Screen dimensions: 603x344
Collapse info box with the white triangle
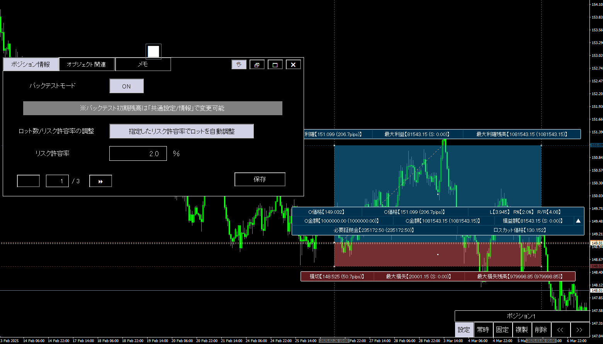(578, 221)
